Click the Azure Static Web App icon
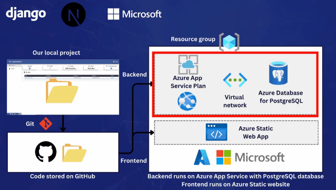This screenshot has height=190, width=336. click(x=216, y=132)
